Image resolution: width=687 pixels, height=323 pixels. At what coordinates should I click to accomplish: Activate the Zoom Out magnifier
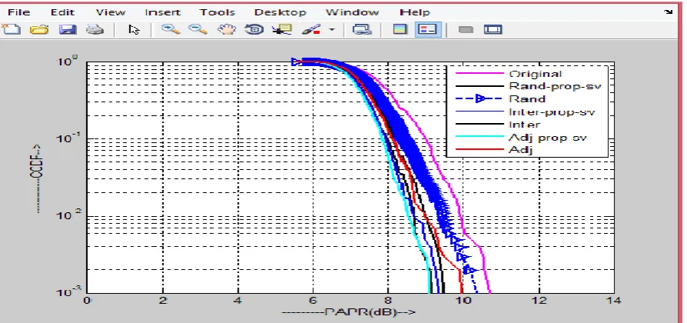click(198, 29)
